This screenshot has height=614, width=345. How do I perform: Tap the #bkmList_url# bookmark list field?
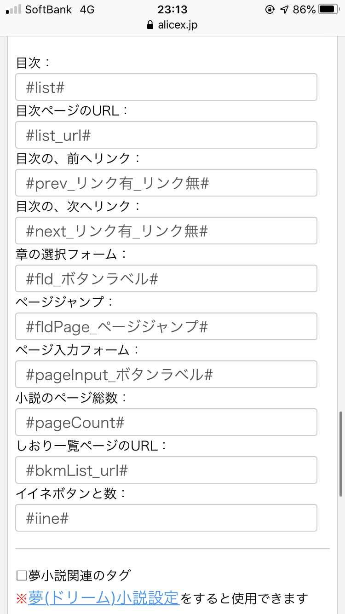(166, 470)
